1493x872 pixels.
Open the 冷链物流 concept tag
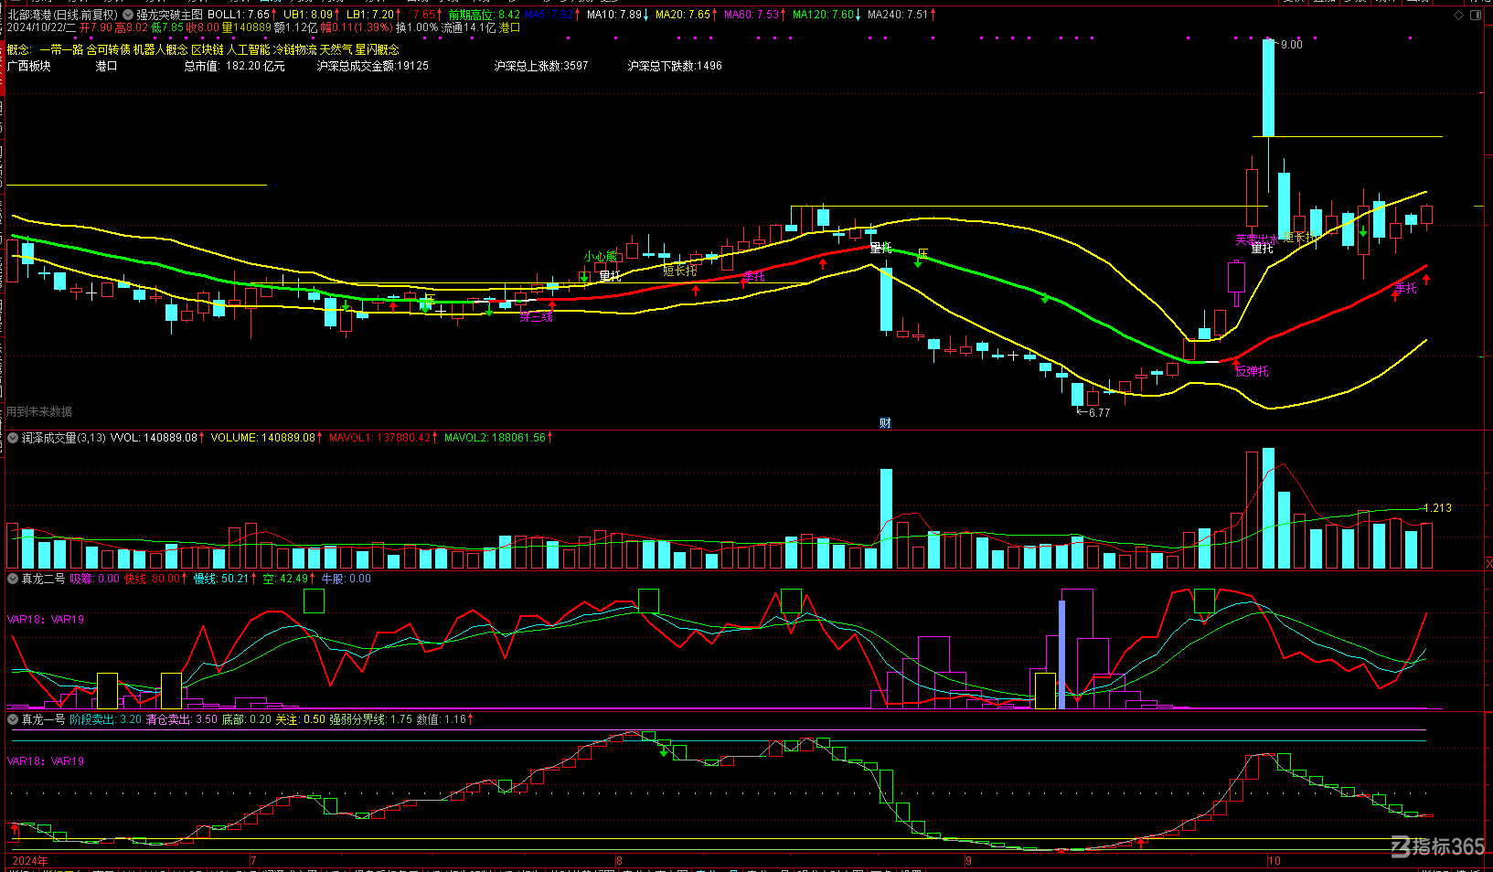point(294,49)
